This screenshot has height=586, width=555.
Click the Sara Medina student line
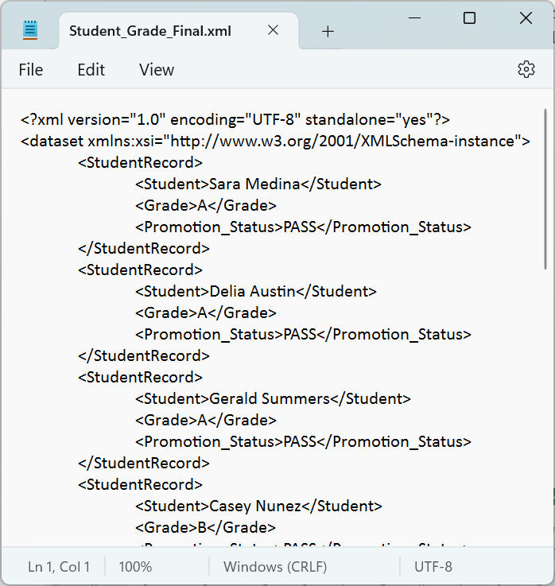(x=258, y=184)
